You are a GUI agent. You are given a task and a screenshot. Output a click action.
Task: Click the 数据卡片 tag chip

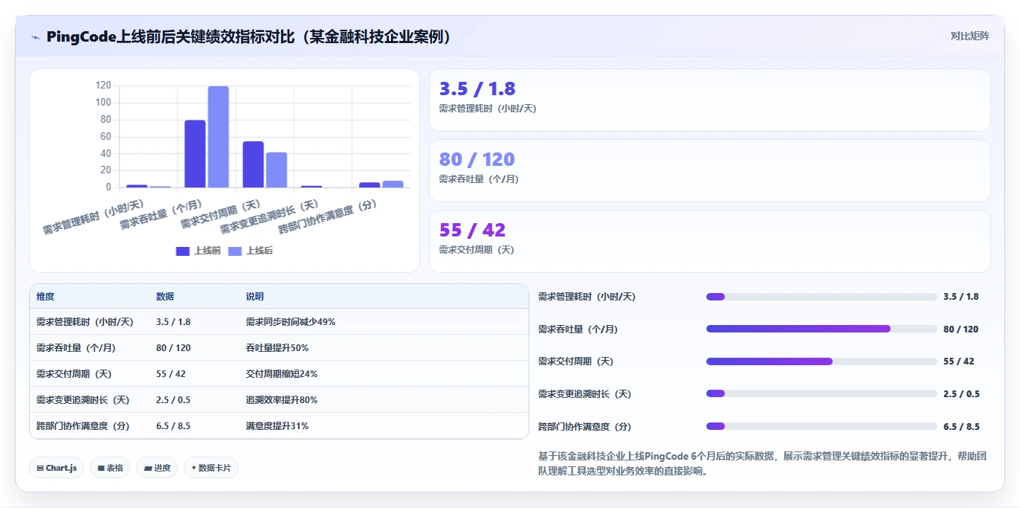coord(211,468)
